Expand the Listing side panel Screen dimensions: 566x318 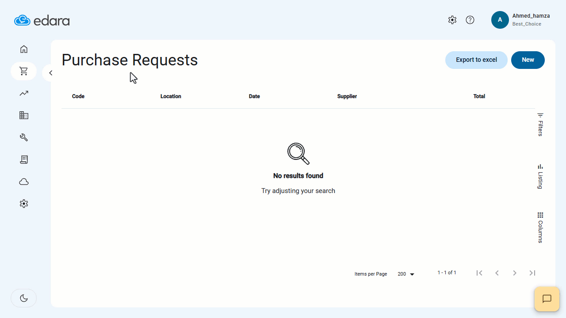[x=540, y=176]
